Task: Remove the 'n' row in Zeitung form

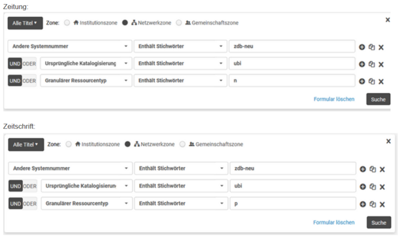Action: pyautogui.click(x=381, y=82)
